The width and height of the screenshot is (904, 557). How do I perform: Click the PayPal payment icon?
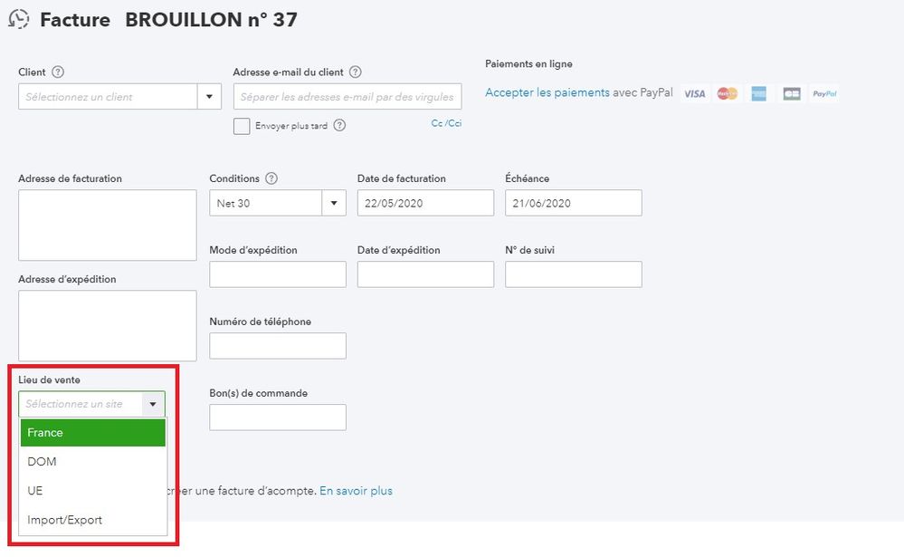click(824, 93)
